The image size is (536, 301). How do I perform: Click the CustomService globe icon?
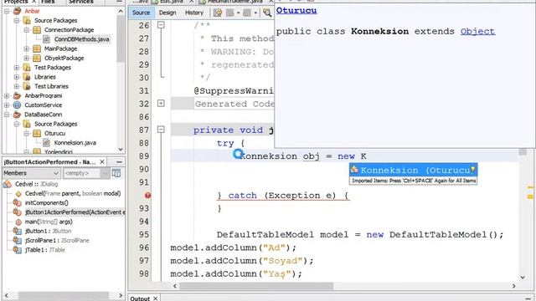[x=17, y=105]
